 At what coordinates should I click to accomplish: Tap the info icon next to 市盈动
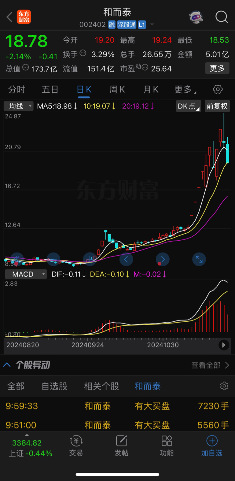[145, 67]
